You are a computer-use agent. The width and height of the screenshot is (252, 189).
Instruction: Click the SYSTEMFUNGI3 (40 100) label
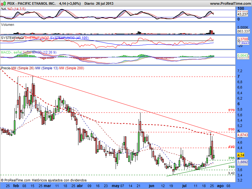coord(69,38)
